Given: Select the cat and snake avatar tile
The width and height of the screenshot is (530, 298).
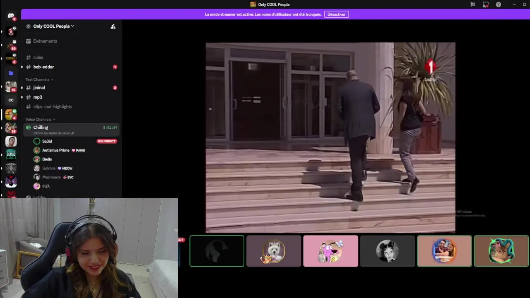Looking at the screenshot, I should pyautogui.click(x=501, y=251).
